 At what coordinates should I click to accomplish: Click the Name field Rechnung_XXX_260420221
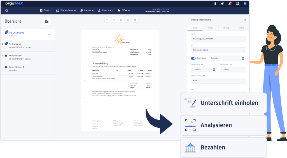pyautogui.click(x=218, y=39)
